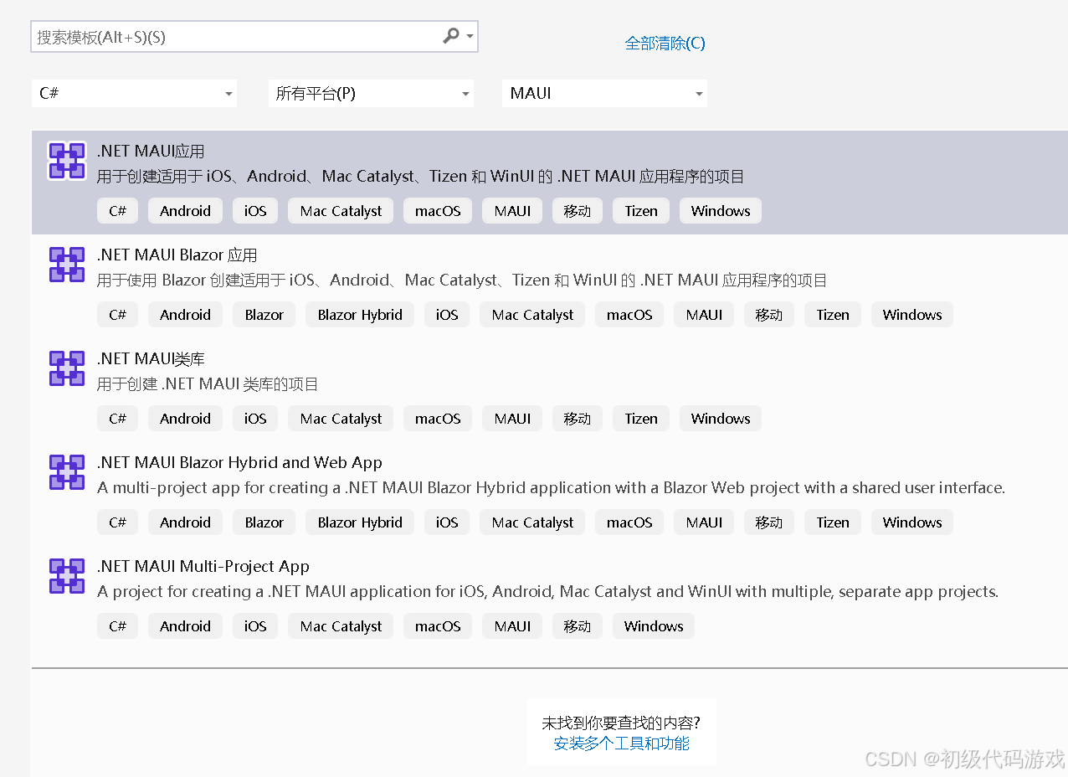Click the macOS tag under MAUI Blazor 应用

(x=629, y=315)
